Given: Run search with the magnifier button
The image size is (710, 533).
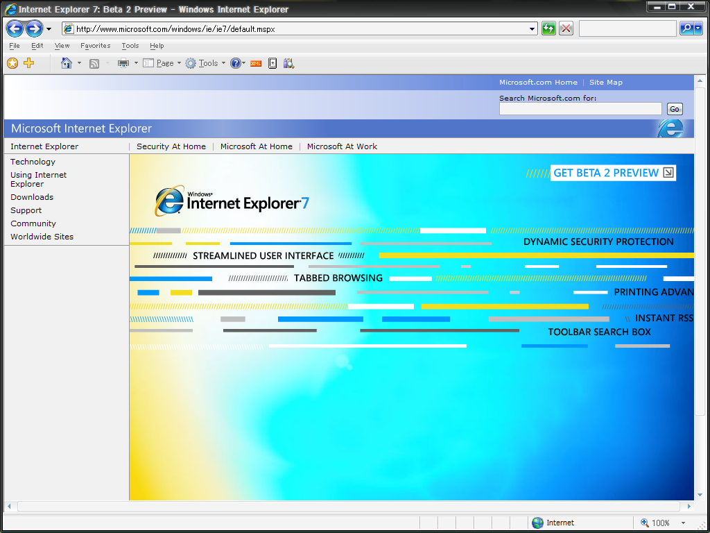Looking at the screenshot, I should pos(687,29).
